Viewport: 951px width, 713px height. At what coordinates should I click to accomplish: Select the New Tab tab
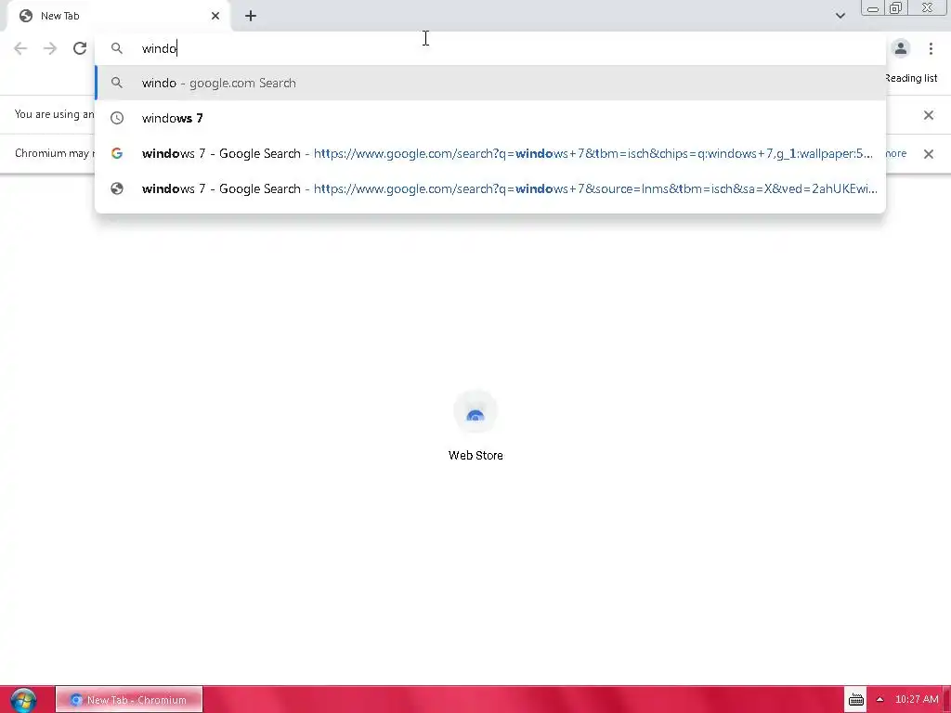[x=119, y=16]
